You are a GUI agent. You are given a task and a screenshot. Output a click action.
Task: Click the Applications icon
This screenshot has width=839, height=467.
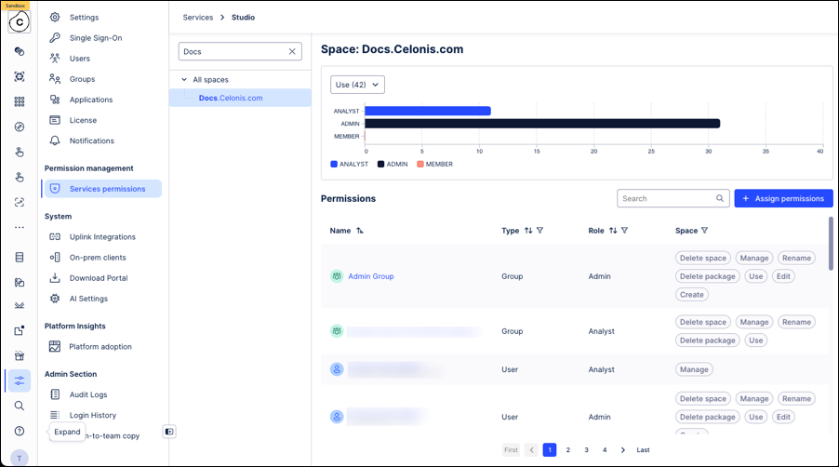pyautogui.click(x=55, y=100)
